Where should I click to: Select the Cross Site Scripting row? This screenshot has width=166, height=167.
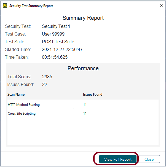pos(22,114)
